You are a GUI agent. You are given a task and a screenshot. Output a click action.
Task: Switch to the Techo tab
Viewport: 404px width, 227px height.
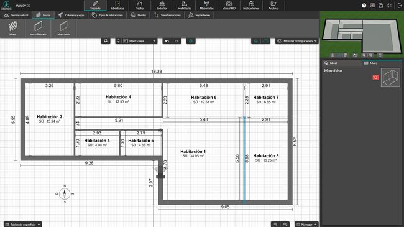pyautogui.click(x=140, y=6)
